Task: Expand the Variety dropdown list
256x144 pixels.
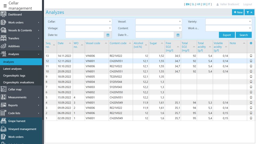Action: 229,22
